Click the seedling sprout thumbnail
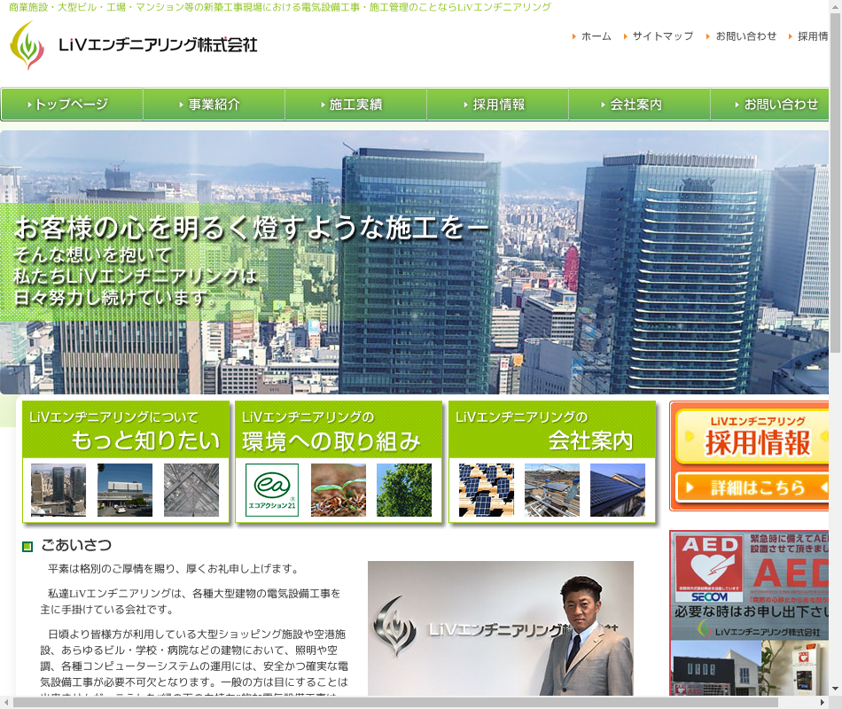Viewport: 842px width, 709px height. 339,490
